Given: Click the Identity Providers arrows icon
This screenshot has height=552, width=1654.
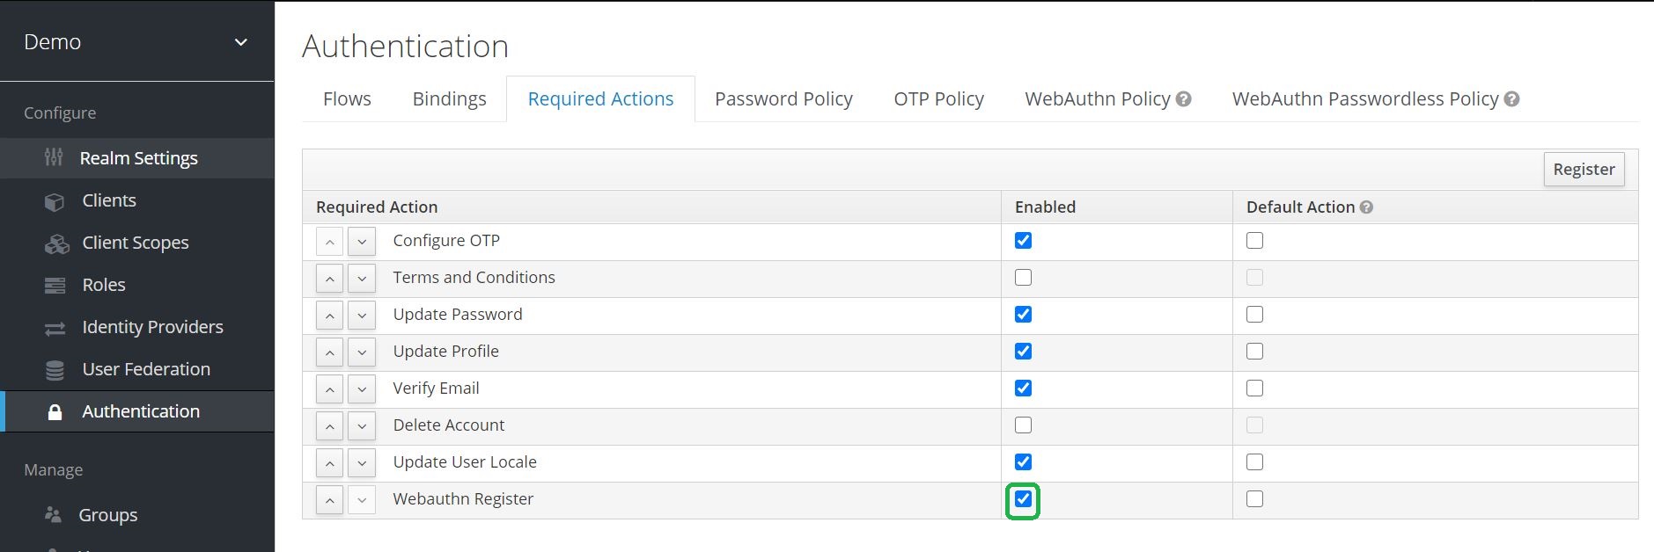Looking at the screenshot, I should point(55,328).
